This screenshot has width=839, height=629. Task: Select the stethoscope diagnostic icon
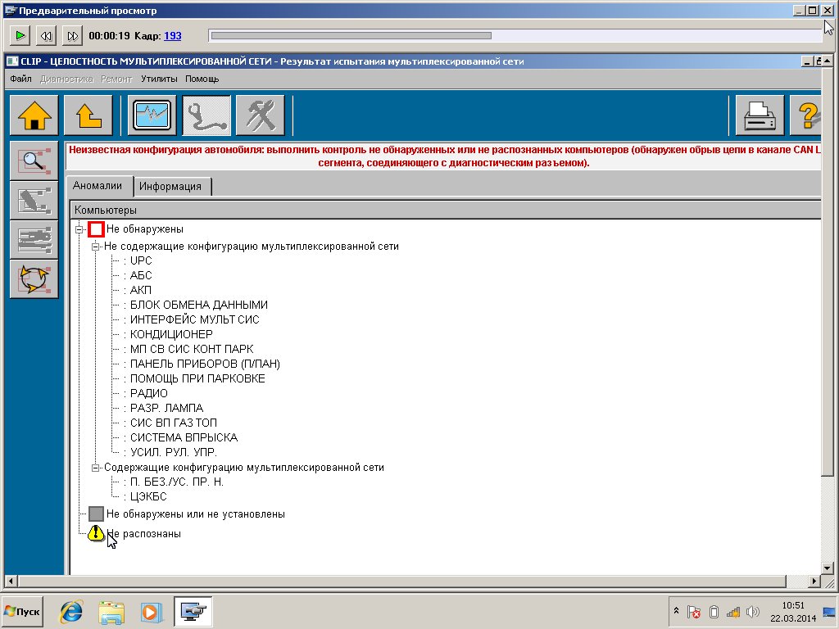point(206,115)
